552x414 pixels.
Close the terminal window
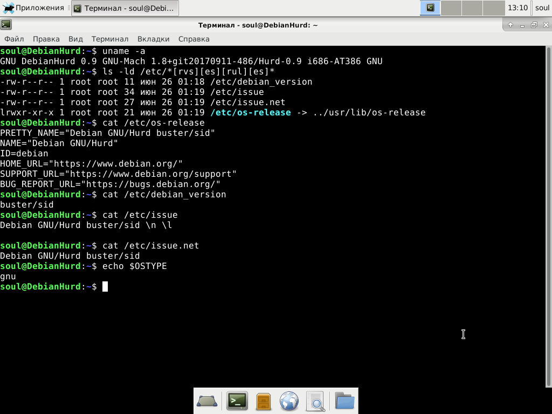click(x=546, y=25)
